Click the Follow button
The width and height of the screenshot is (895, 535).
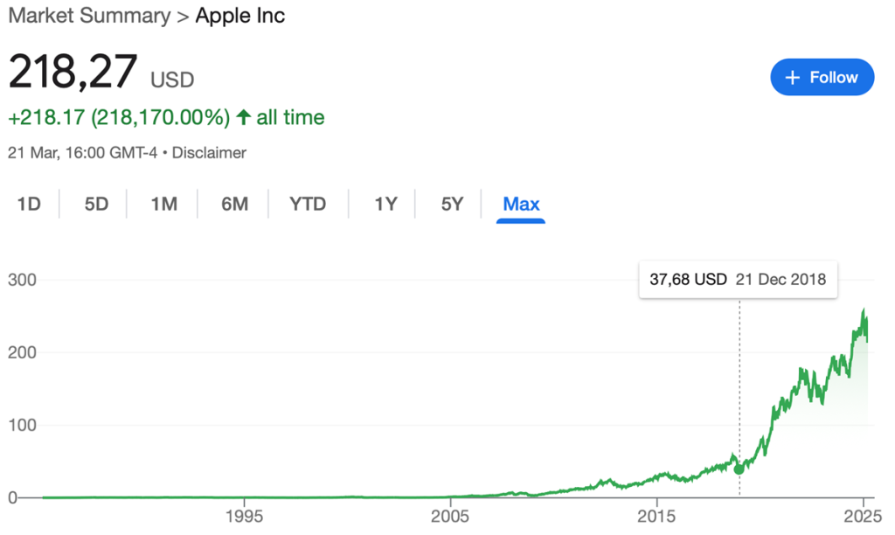822,77
